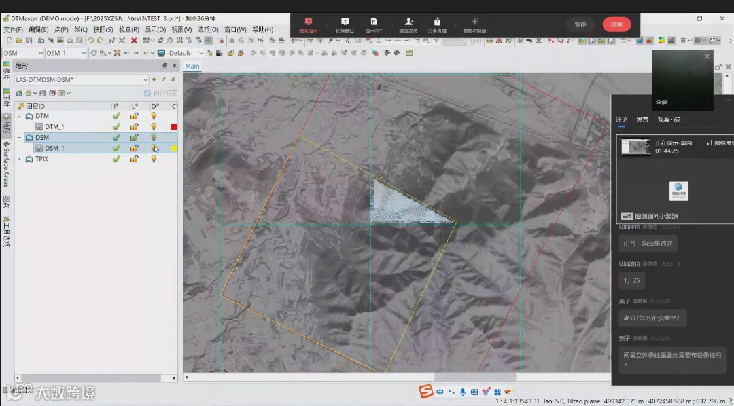Image resolution: width=734 pixels, height=406 pixels.
Task: Click the key icon in 图层ID header
Action: pyautogui.click(x=20, y=106)
